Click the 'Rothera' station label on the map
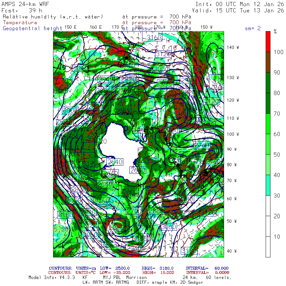Viewport: 286px width, 286px height. (x=191, y=162)
